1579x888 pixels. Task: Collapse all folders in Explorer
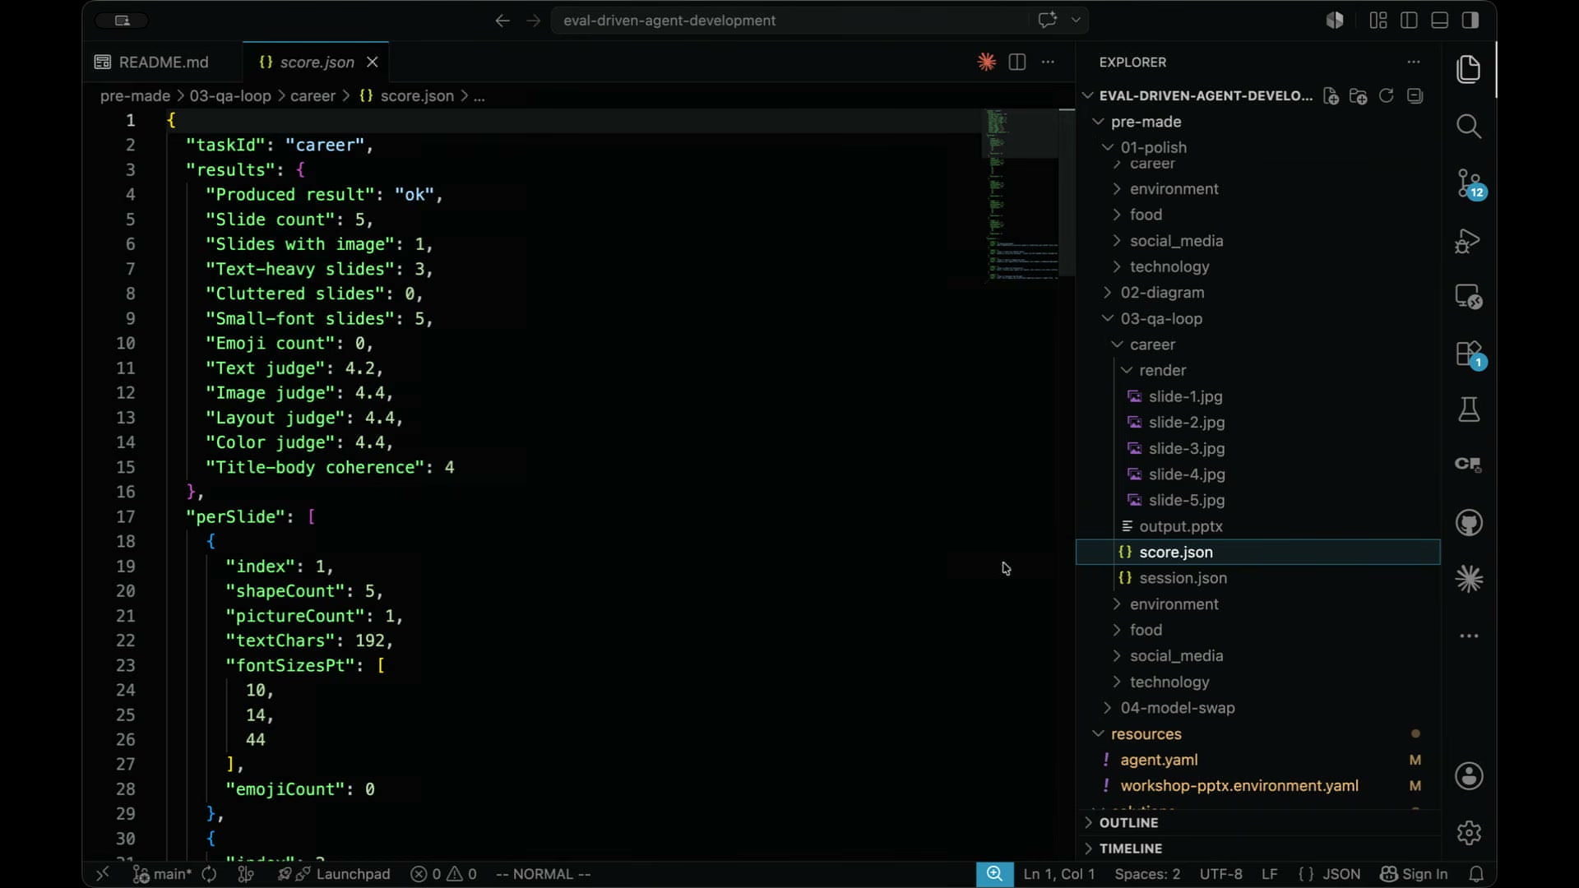(1415, 96)
